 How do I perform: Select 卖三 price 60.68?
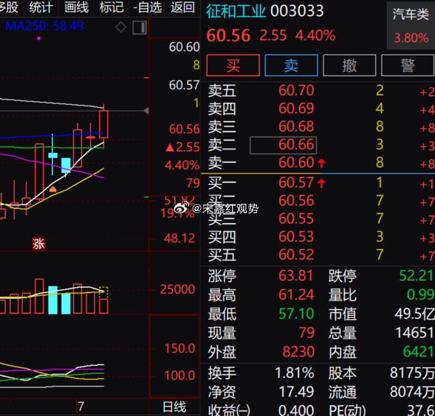pos(296,126)
